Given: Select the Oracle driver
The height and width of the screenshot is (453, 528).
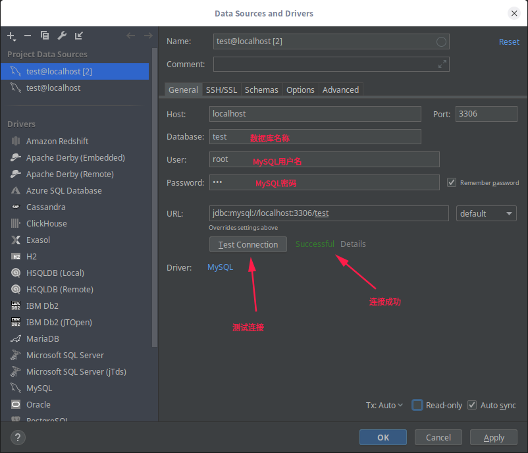Looking at the screenshot, I should pos(38,405).
